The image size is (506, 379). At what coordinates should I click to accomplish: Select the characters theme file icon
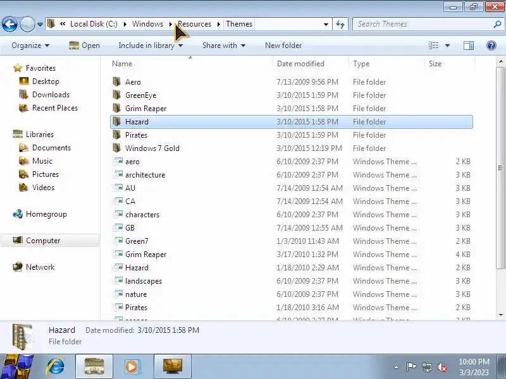(118, 214)
